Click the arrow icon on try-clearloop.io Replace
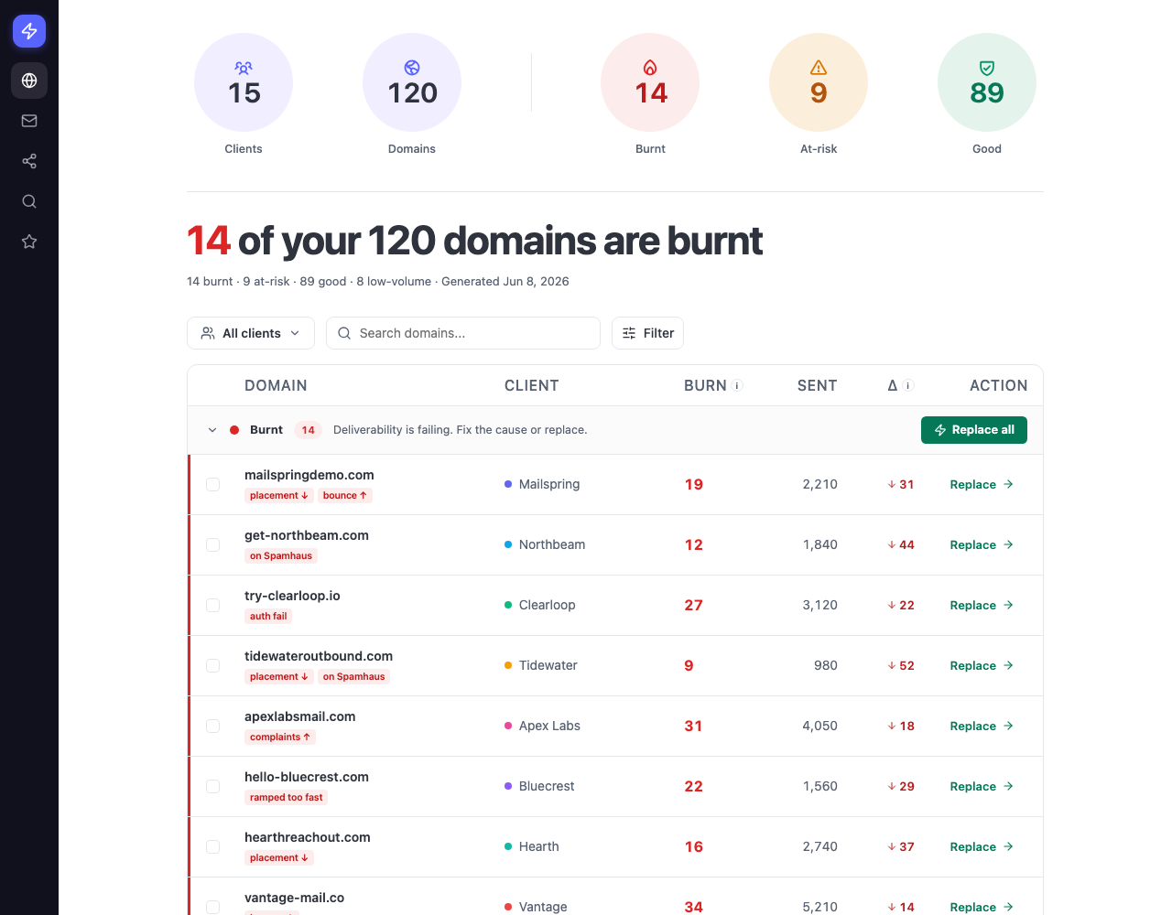Image resolution: width=1172 pixels, height=915 pixels. click(1008, 605)
